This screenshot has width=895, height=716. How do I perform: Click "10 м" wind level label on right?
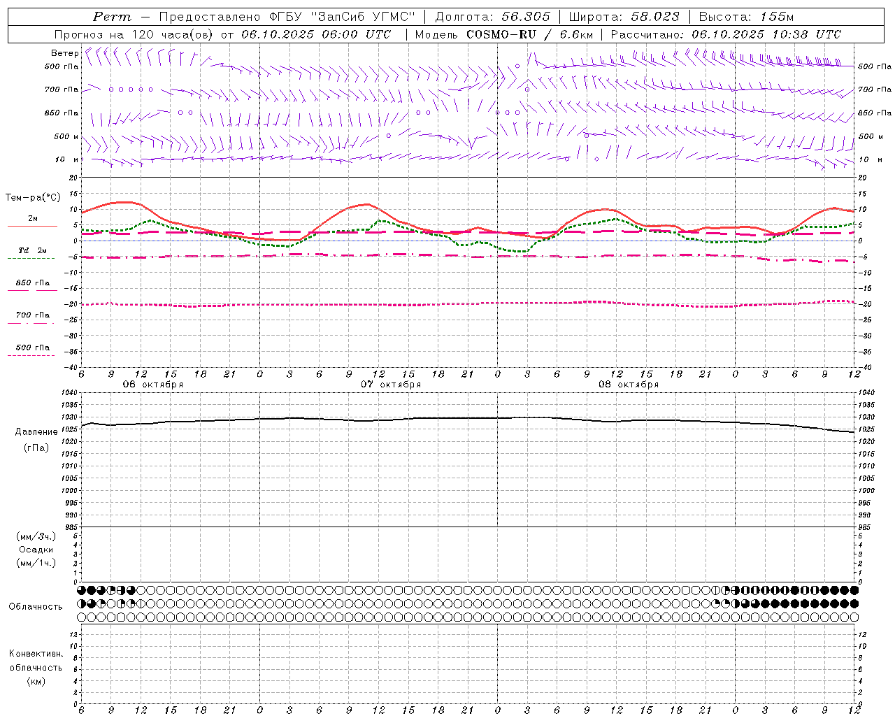[869, 160]
